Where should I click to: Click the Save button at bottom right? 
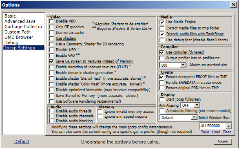click(x=223, y=141)
